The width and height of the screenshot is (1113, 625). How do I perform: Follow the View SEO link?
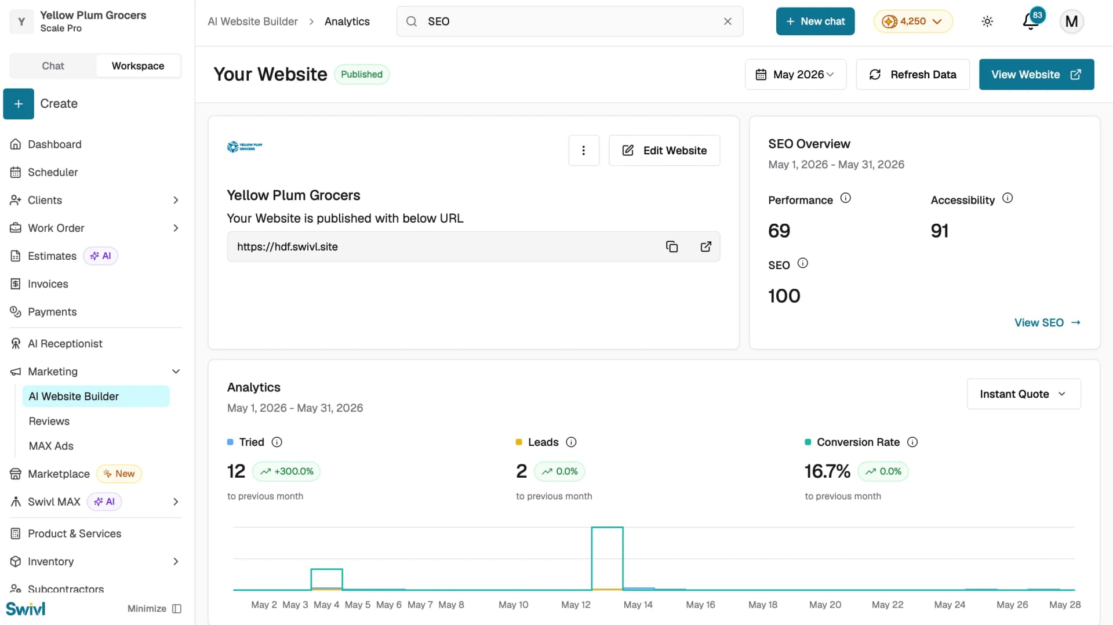tap(1047, 323)
